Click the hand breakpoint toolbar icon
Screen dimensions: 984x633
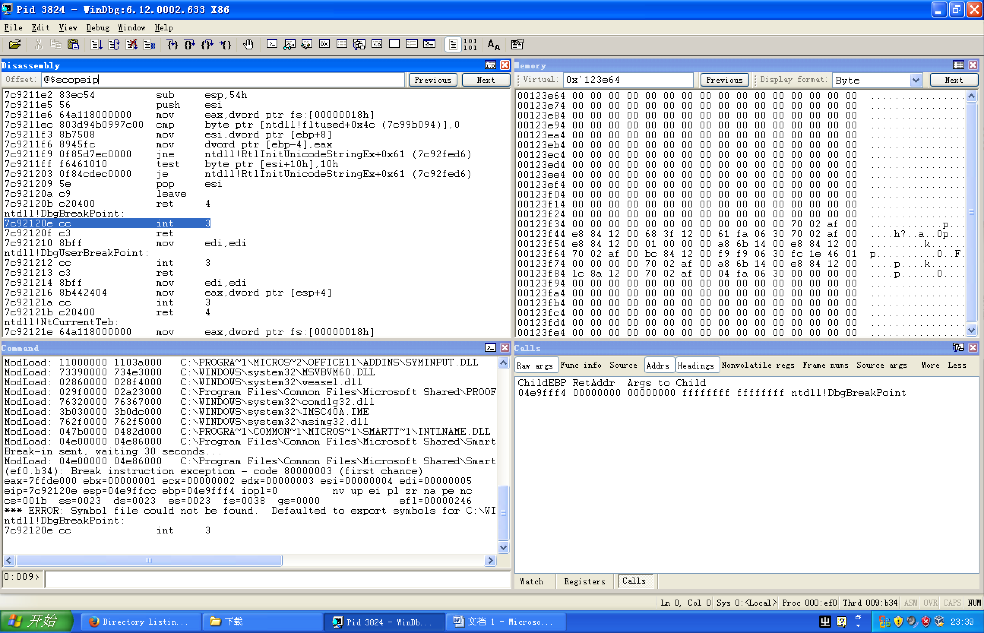click(248, 44)
